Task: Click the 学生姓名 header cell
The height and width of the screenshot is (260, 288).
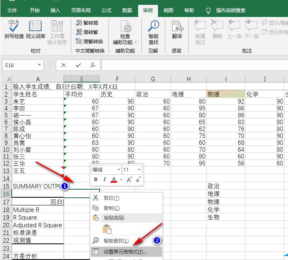Action: point(38,94)
